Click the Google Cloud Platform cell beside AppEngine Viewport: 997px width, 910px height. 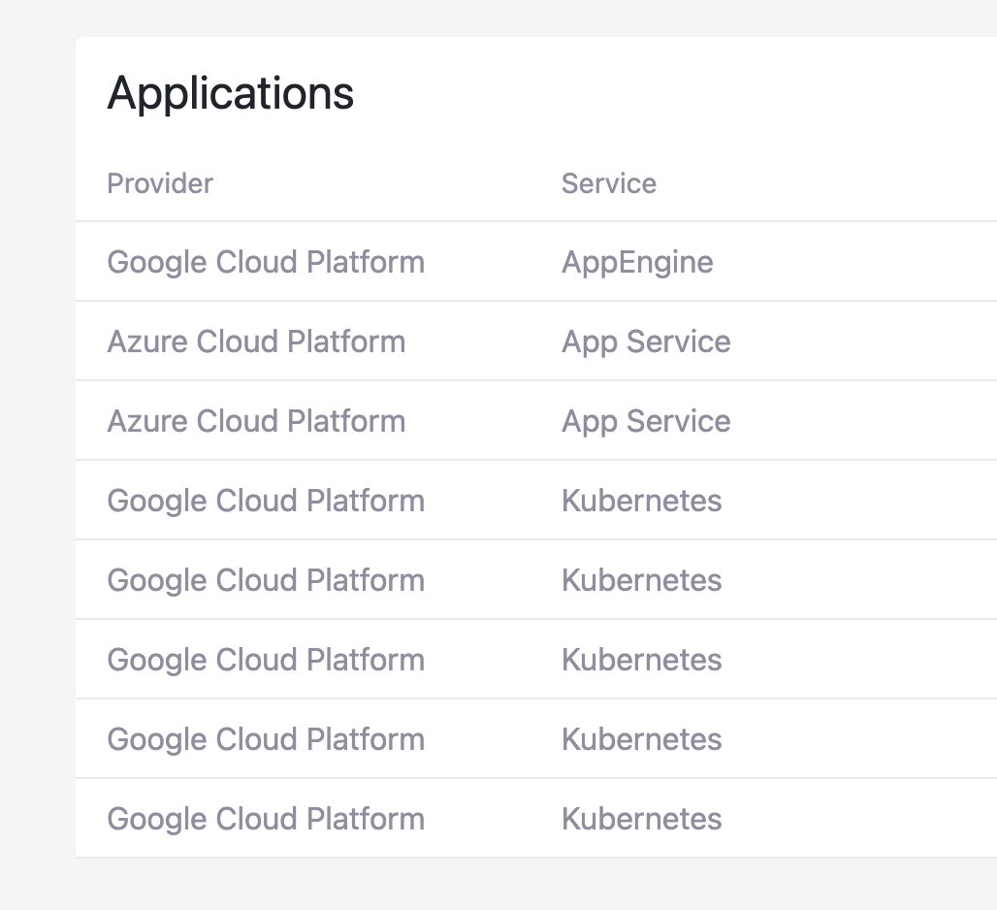pyautogui.click(x=266, y=262)
